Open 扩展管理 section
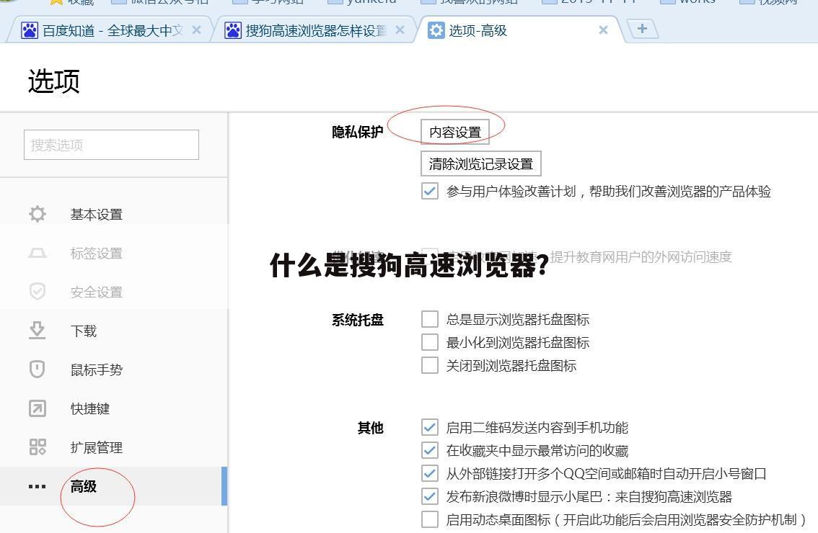Screen dimensions: 818x533 tap(114, 447)
